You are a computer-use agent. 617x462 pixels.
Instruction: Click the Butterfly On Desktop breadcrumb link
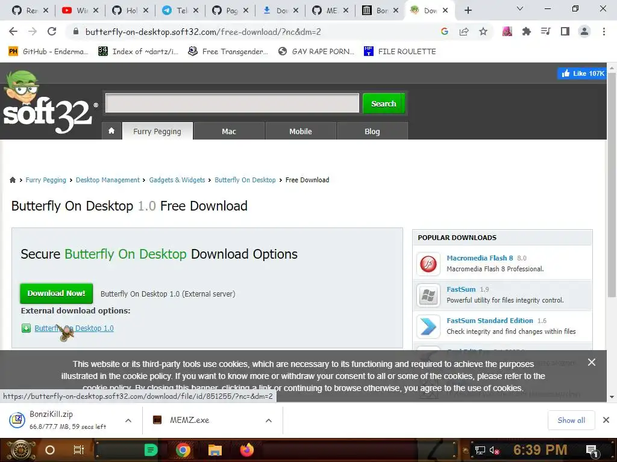(245, 180)
